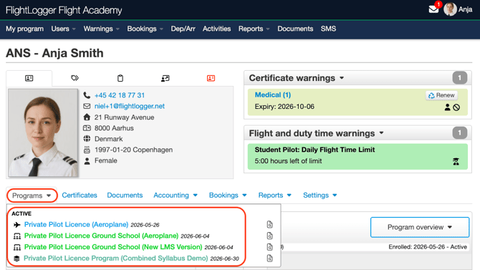
Task: Click the birth date 1997-01-20 Copenhagen
Action: 133,150
